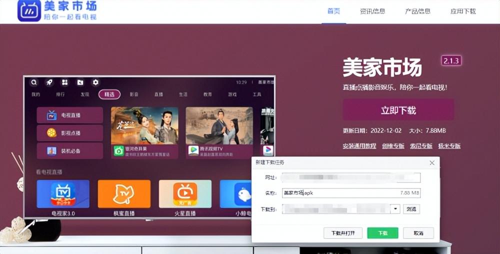Open the 首页 navigation tab
This screenshot has width=500, height=254.
pos(334,11)
